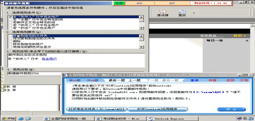Image resolution: width=255 pixels, height=121 pixels.
Task: Launch Internet Explorer quick launch icon
Action: [x=21, y=119]
